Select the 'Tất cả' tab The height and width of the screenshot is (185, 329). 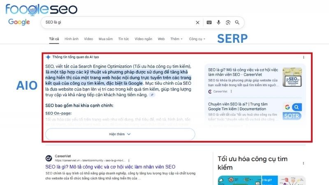tap(54, 39)
